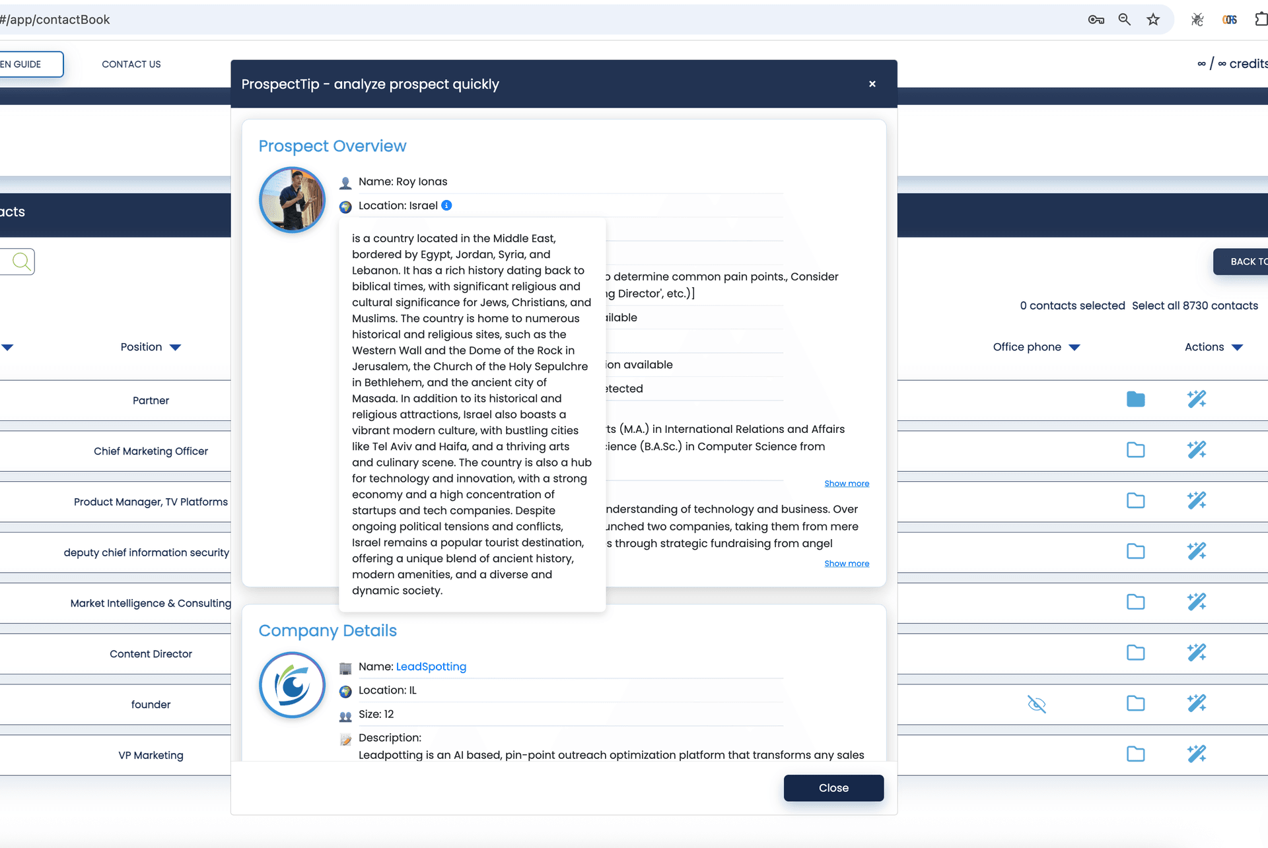Open the Actions column dropdown
The image size is (1268, 848).
click(x=1238, y=348)
